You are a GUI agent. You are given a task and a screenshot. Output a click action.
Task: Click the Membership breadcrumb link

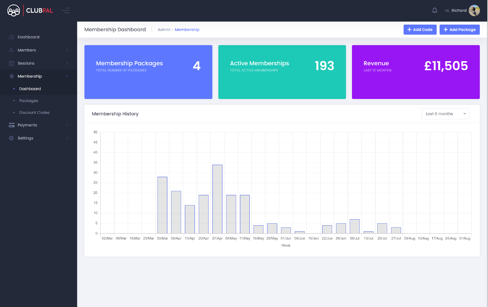[x=187, y=30]
